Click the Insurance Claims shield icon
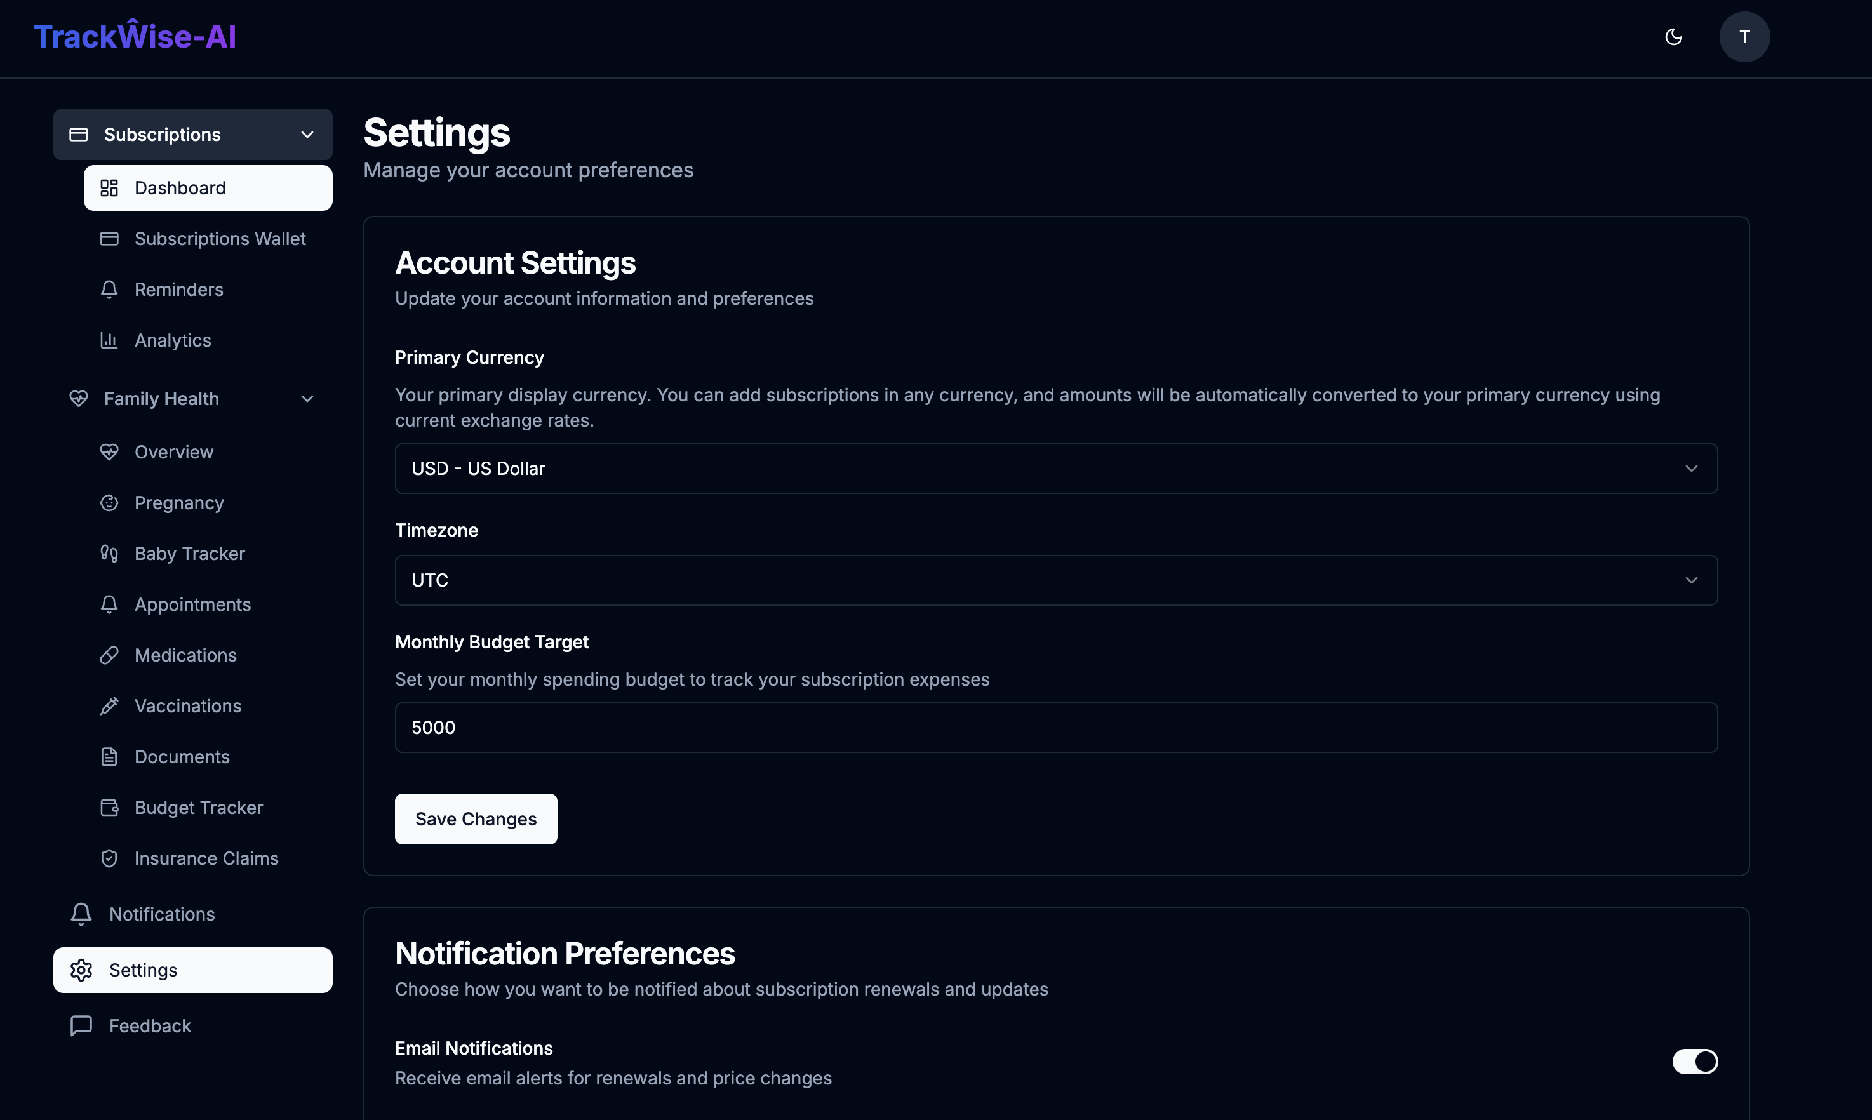The image size is (1872, 1120). click(109, 858)
